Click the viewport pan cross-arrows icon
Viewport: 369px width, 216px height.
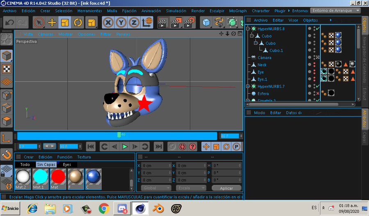coord(221,34)
